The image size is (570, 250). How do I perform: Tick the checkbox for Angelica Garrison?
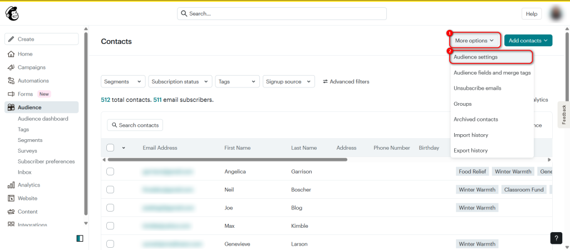(110, 171)
